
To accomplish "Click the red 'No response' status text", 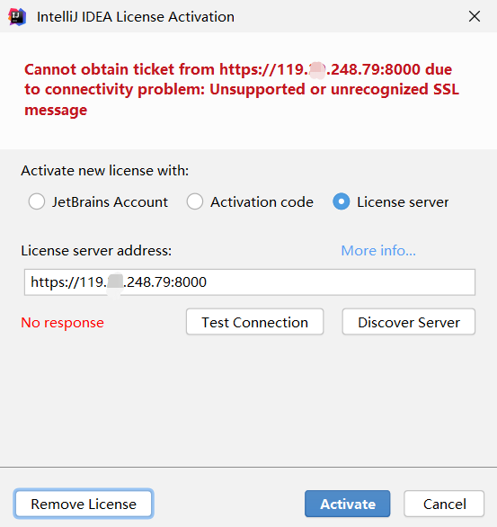I will coord(62,322).
